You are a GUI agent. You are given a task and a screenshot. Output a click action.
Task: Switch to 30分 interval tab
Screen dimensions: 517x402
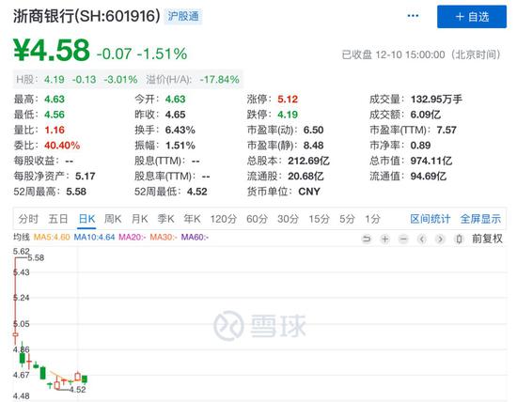pos(288,219)
